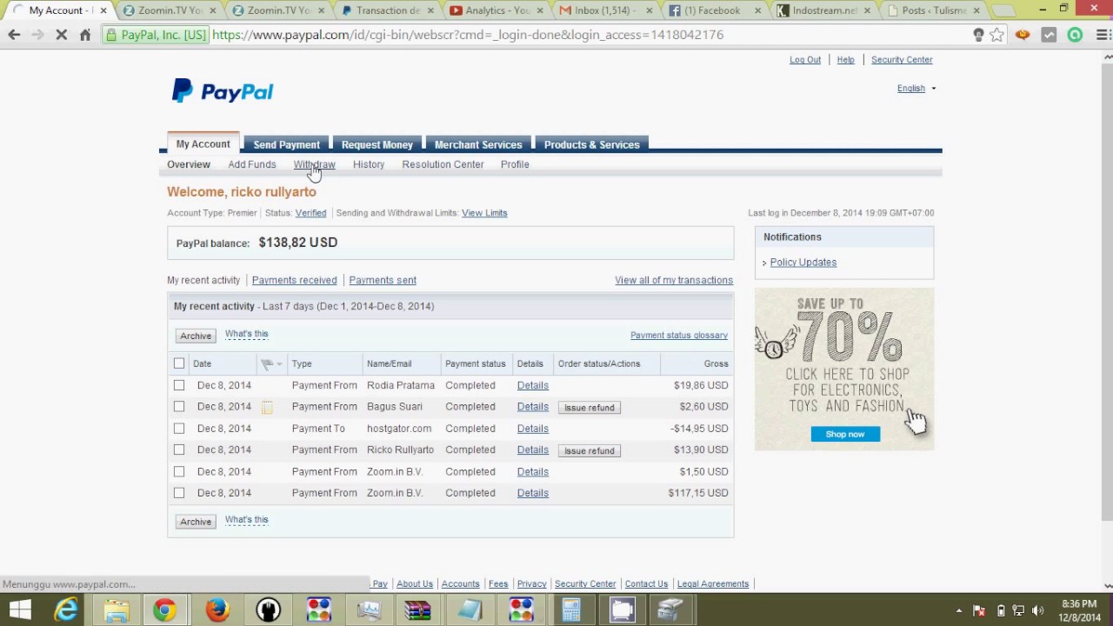The height and width of the screenshot is (626, 1113).
Task: Open the Profile submenu
Action: tap(515, 164)
